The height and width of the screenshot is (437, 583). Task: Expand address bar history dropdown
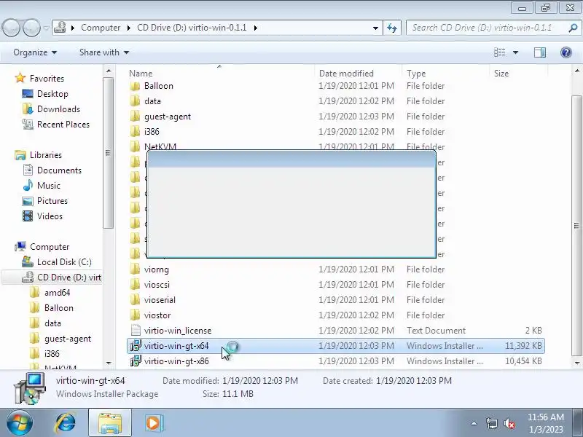pyautogui.click(x=375, y=28)
